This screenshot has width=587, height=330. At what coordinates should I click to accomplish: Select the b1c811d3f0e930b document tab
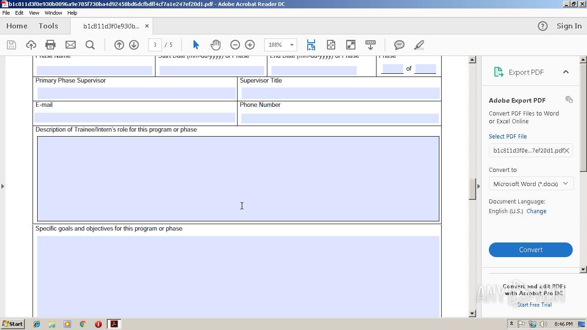[111, 26]
